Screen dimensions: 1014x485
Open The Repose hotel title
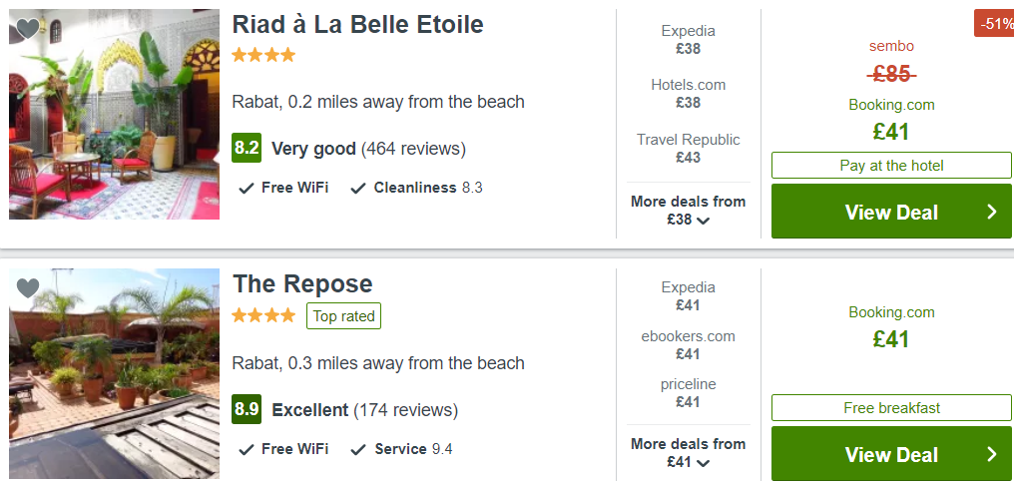302,284
